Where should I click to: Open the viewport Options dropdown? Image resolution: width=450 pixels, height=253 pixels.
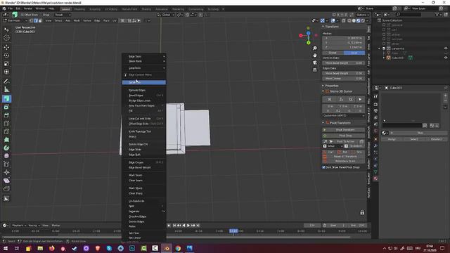(363, 15)
